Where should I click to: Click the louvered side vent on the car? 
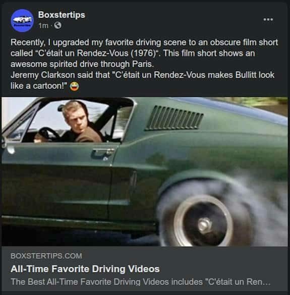pos(174,119)
